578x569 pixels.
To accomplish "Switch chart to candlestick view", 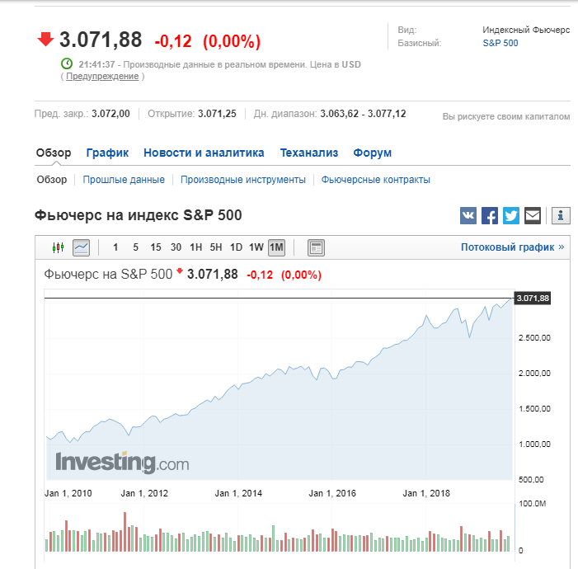I will 58,247.
